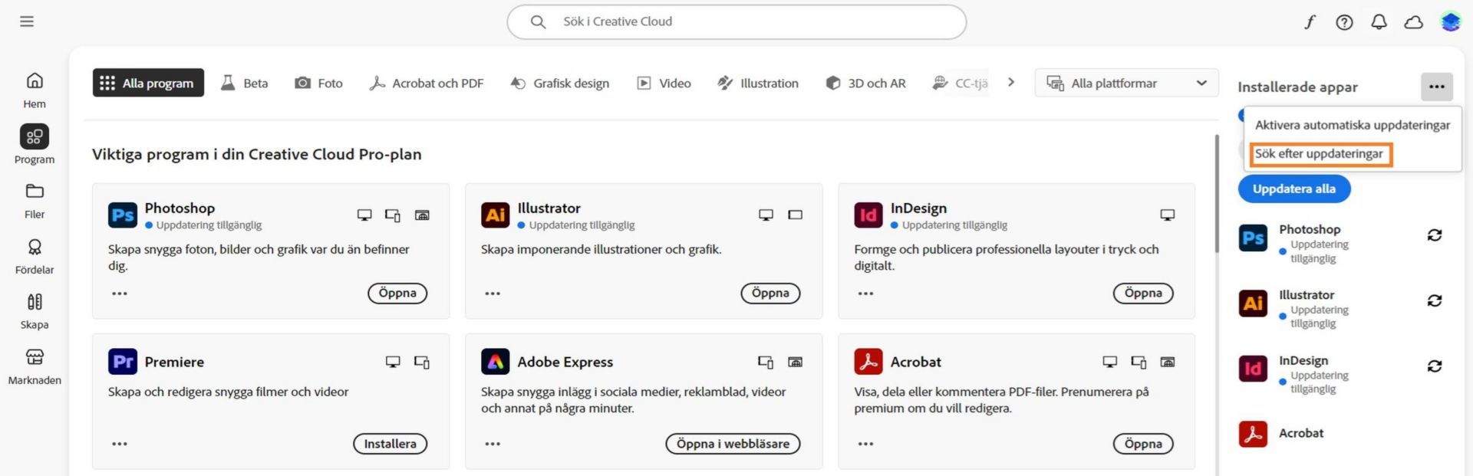This screenshot has width=1473, height=476.
Task: Switch to 3D och AR tab
Action: (x=865, y=83)
